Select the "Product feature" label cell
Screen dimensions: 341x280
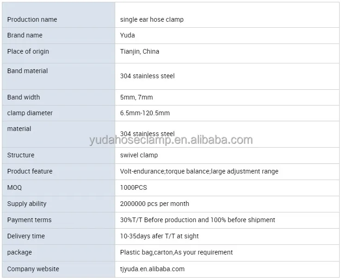(30, 171)
